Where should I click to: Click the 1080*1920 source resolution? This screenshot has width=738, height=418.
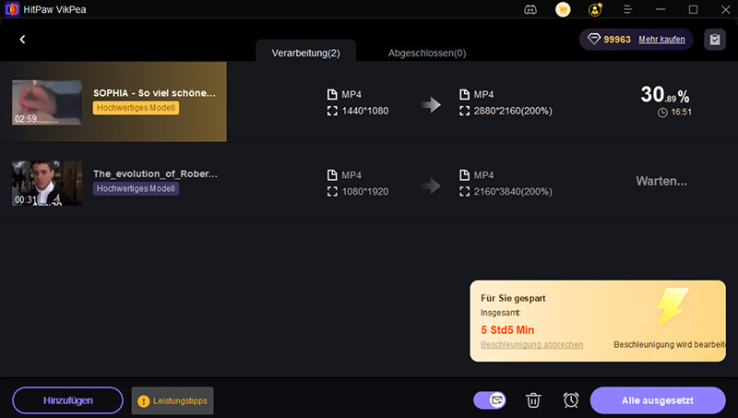364,192
